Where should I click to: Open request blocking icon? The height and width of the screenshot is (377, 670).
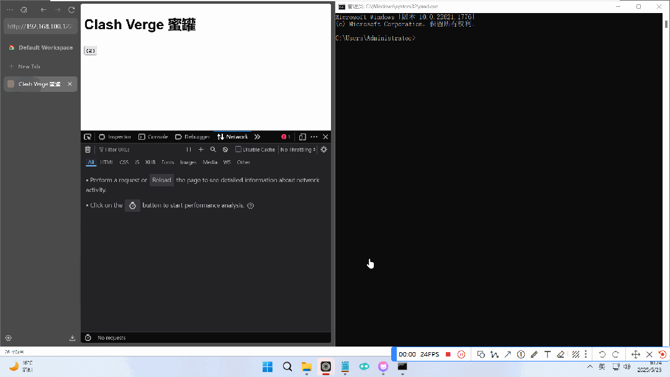[225, 150]
